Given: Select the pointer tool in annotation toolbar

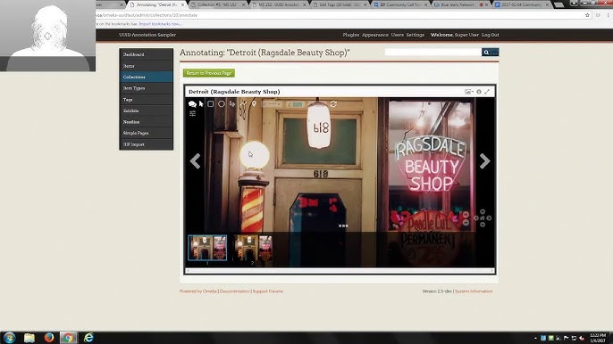Looking at the screenshot, I should (201, 103).
